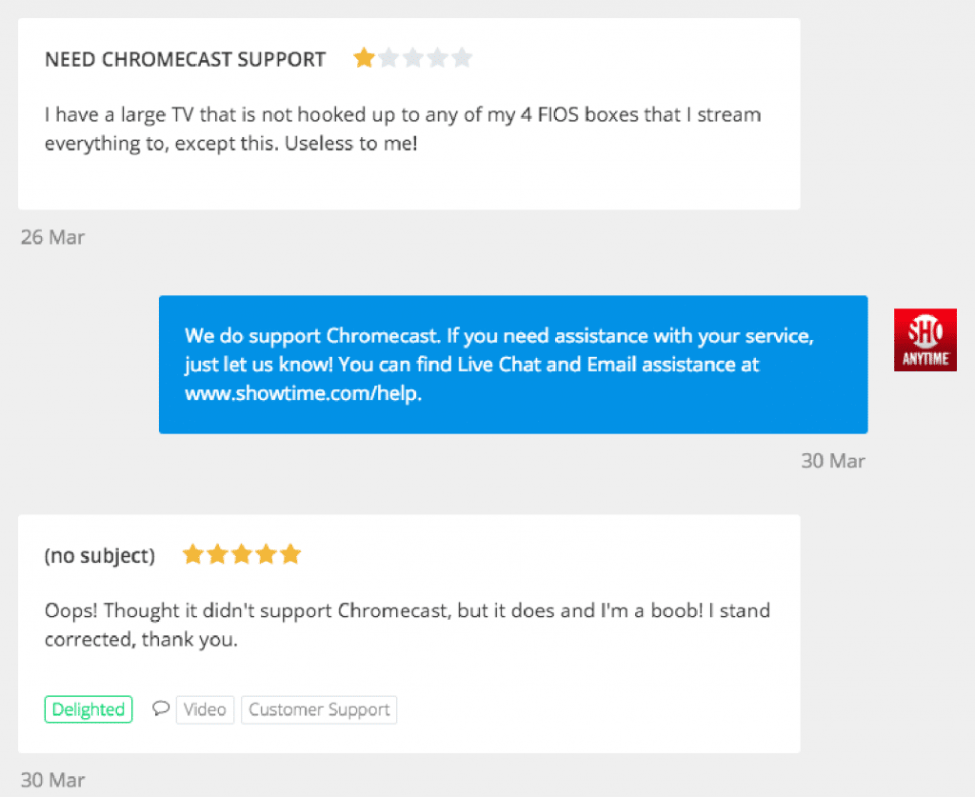Click the fourth star of the Chromecast review rating
The image size is (975, 797).
(x=437, y=57)
